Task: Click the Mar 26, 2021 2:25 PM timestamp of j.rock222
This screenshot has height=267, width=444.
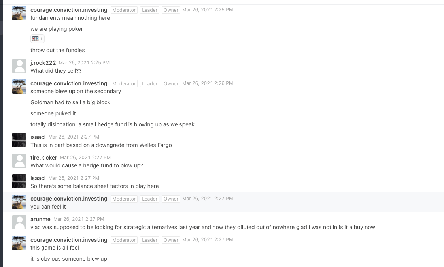Action: tap(84, 63)
